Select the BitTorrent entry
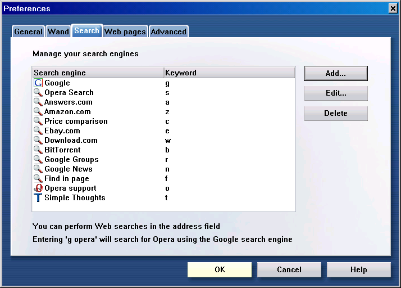Image resolution: width=401 pixels, height=288 pixels. pyautogui.click(x=62, y=150)
